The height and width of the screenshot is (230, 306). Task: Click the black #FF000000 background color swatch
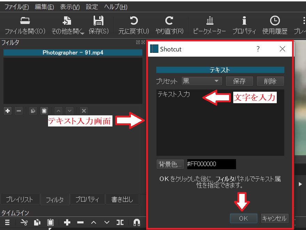pyautogui.click(x=211, y=164)
